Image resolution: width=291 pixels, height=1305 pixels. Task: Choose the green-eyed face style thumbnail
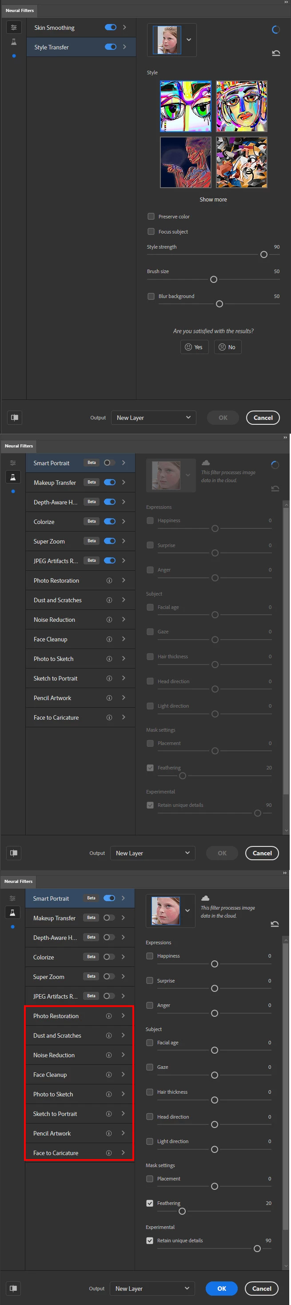pyautogui.click(x=186, y=106)
